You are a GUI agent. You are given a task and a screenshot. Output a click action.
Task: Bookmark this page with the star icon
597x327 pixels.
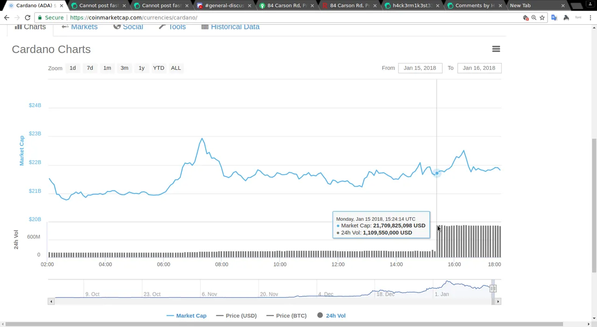coord(542,18)
